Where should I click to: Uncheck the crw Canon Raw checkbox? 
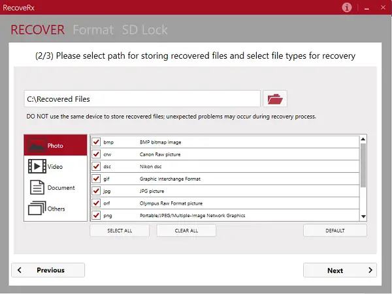click(x=96, y=154)
